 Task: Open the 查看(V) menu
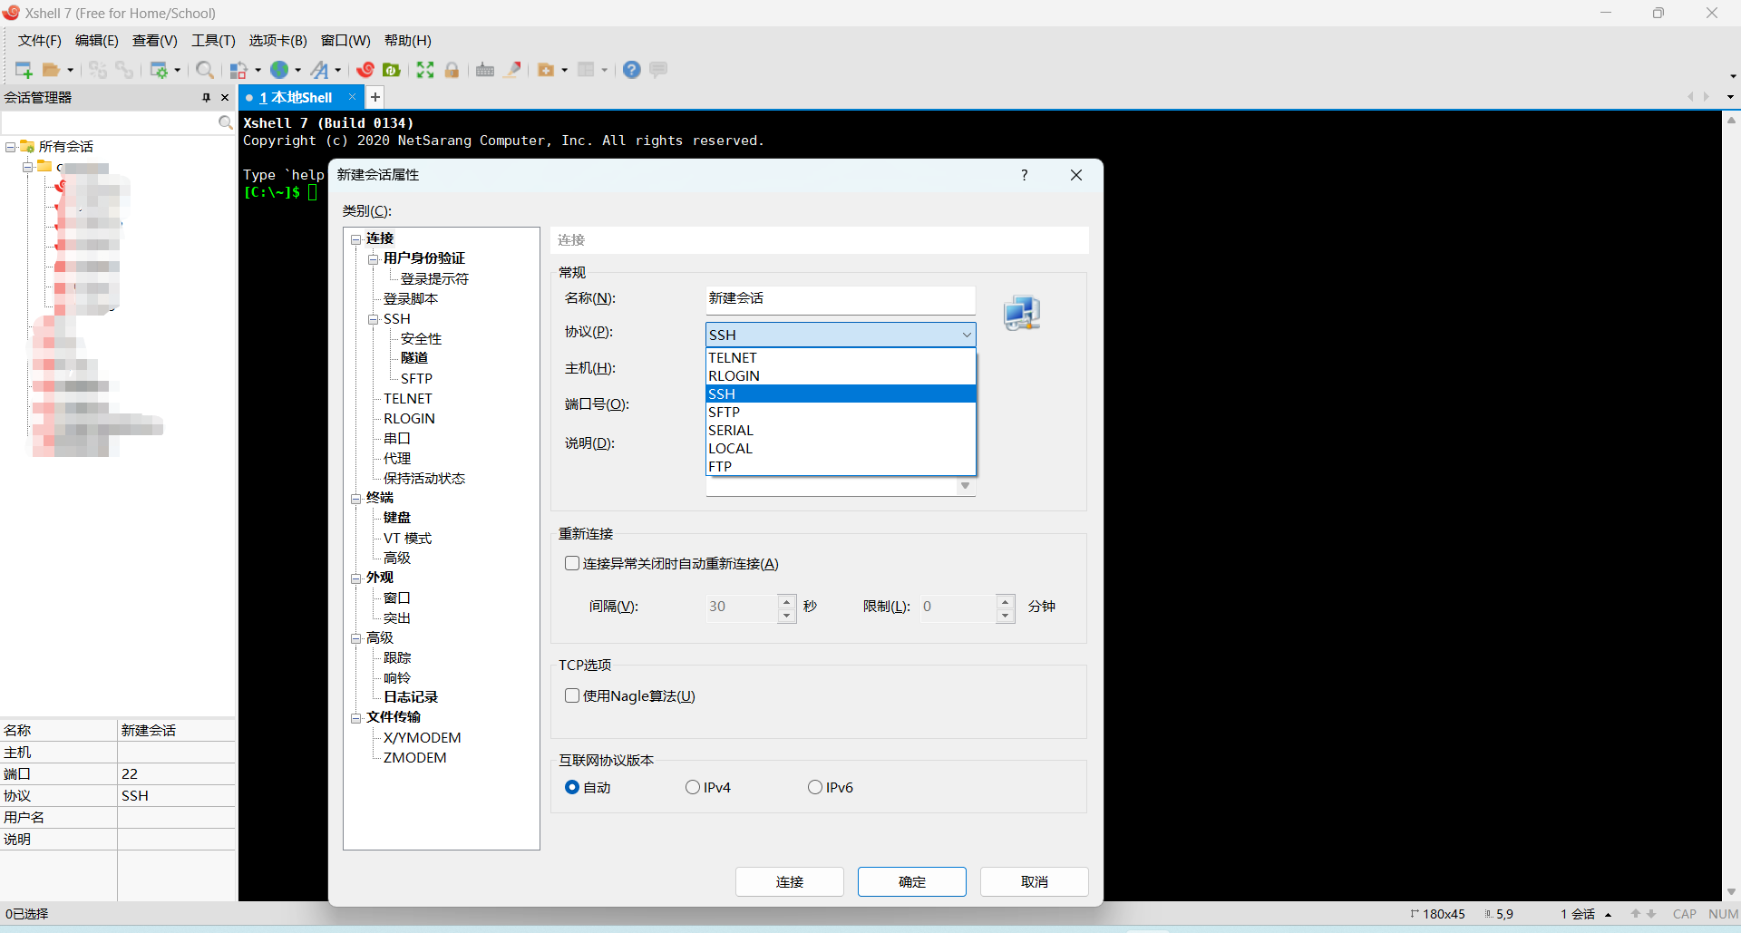pyautogui.click(x=154, y=41)
